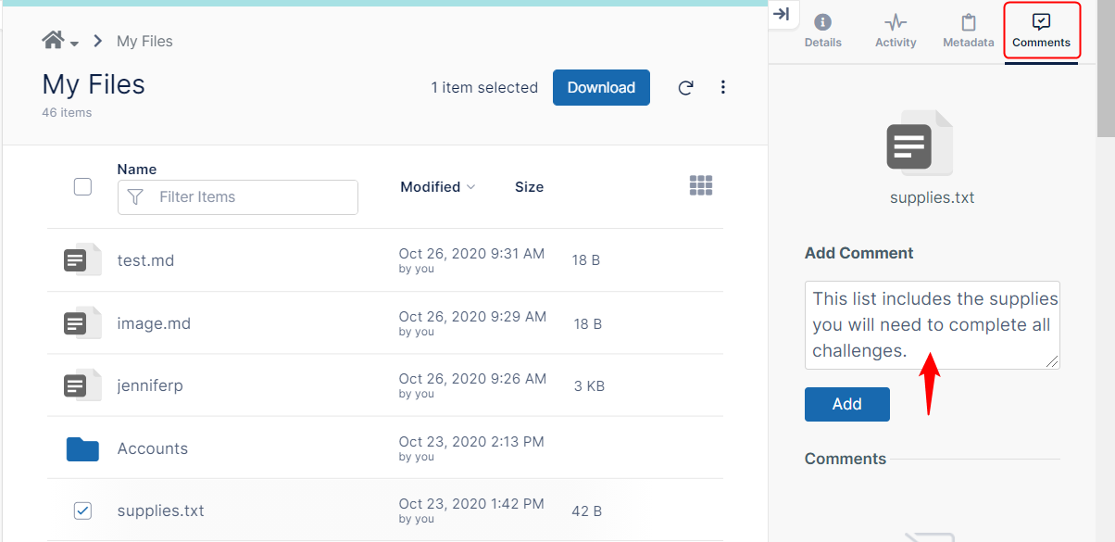
Task: Click the Accounts folder icon
Action: point(82,448)
